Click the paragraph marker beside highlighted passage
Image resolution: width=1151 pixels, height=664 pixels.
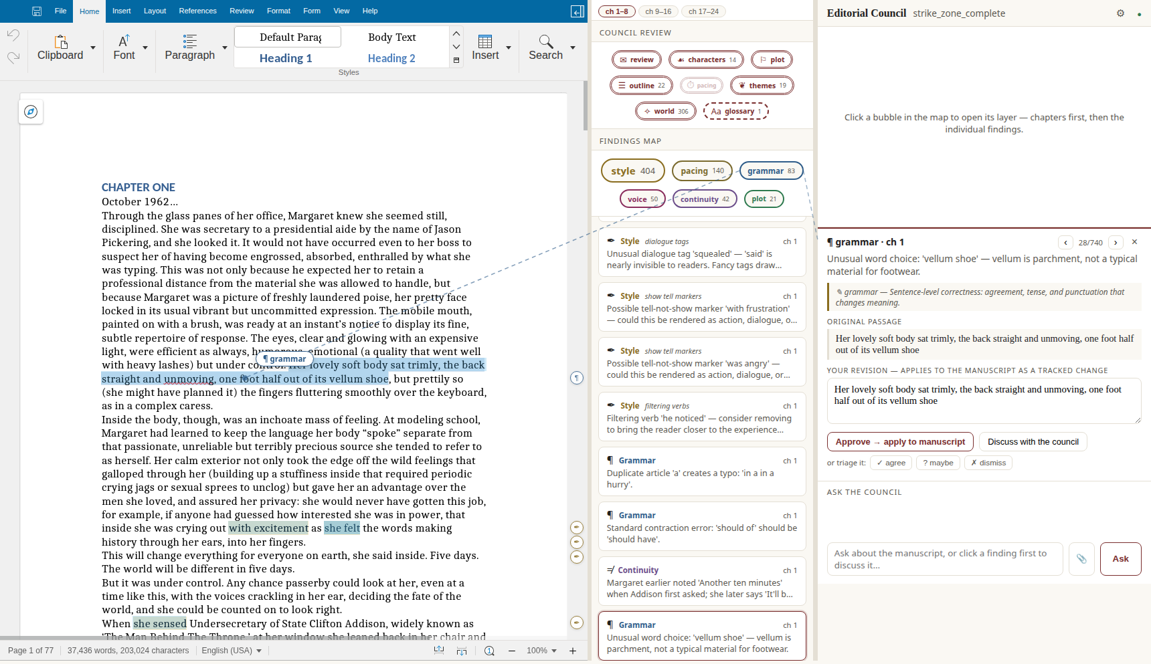[x=577, y=378]
